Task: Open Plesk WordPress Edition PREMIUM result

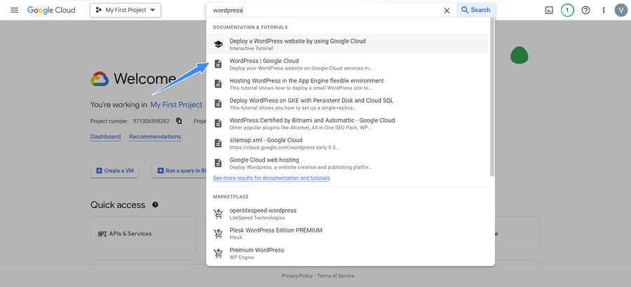Action: click(348, 234)
